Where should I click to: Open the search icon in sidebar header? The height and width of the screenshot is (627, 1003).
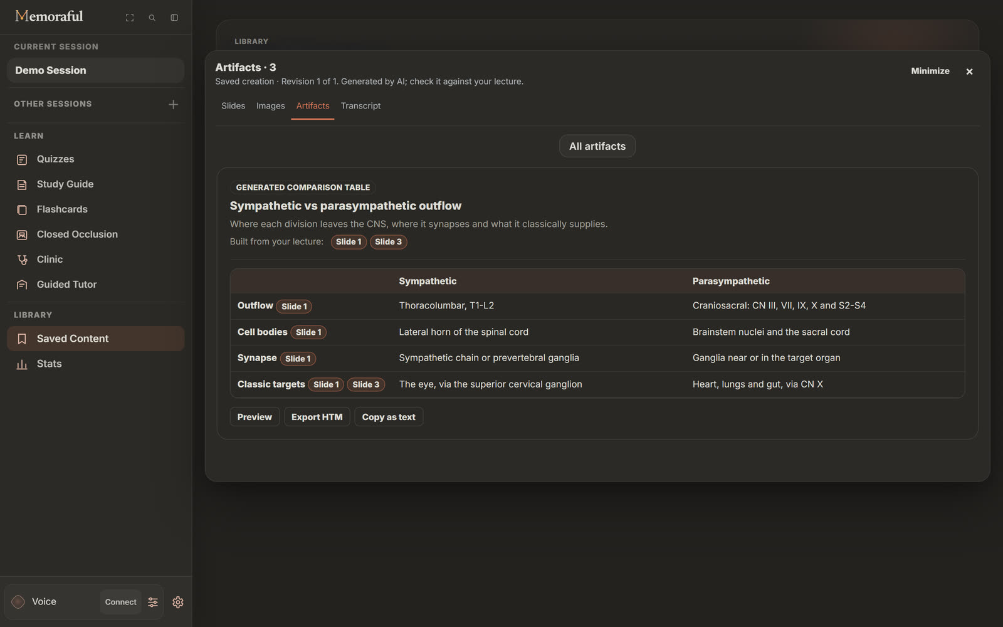coord(152,18)
